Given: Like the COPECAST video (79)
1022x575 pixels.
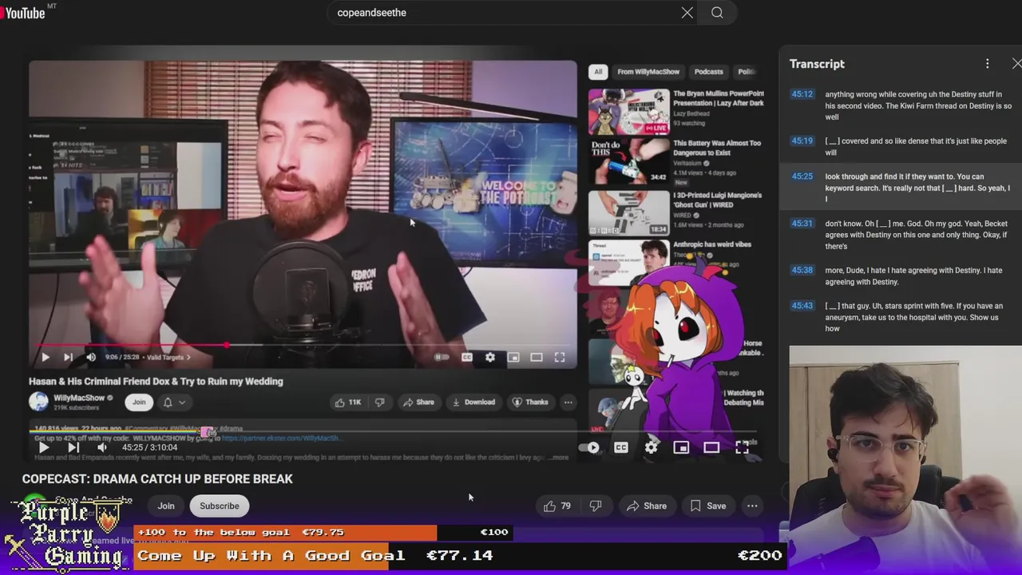Looking at the screenshot, I should [x=557, y=506].
